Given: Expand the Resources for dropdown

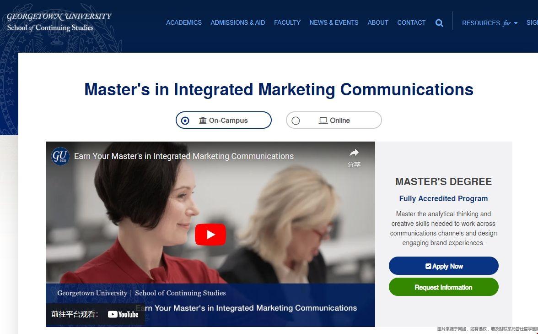Looking at the screenshot, I should point(490,23).
